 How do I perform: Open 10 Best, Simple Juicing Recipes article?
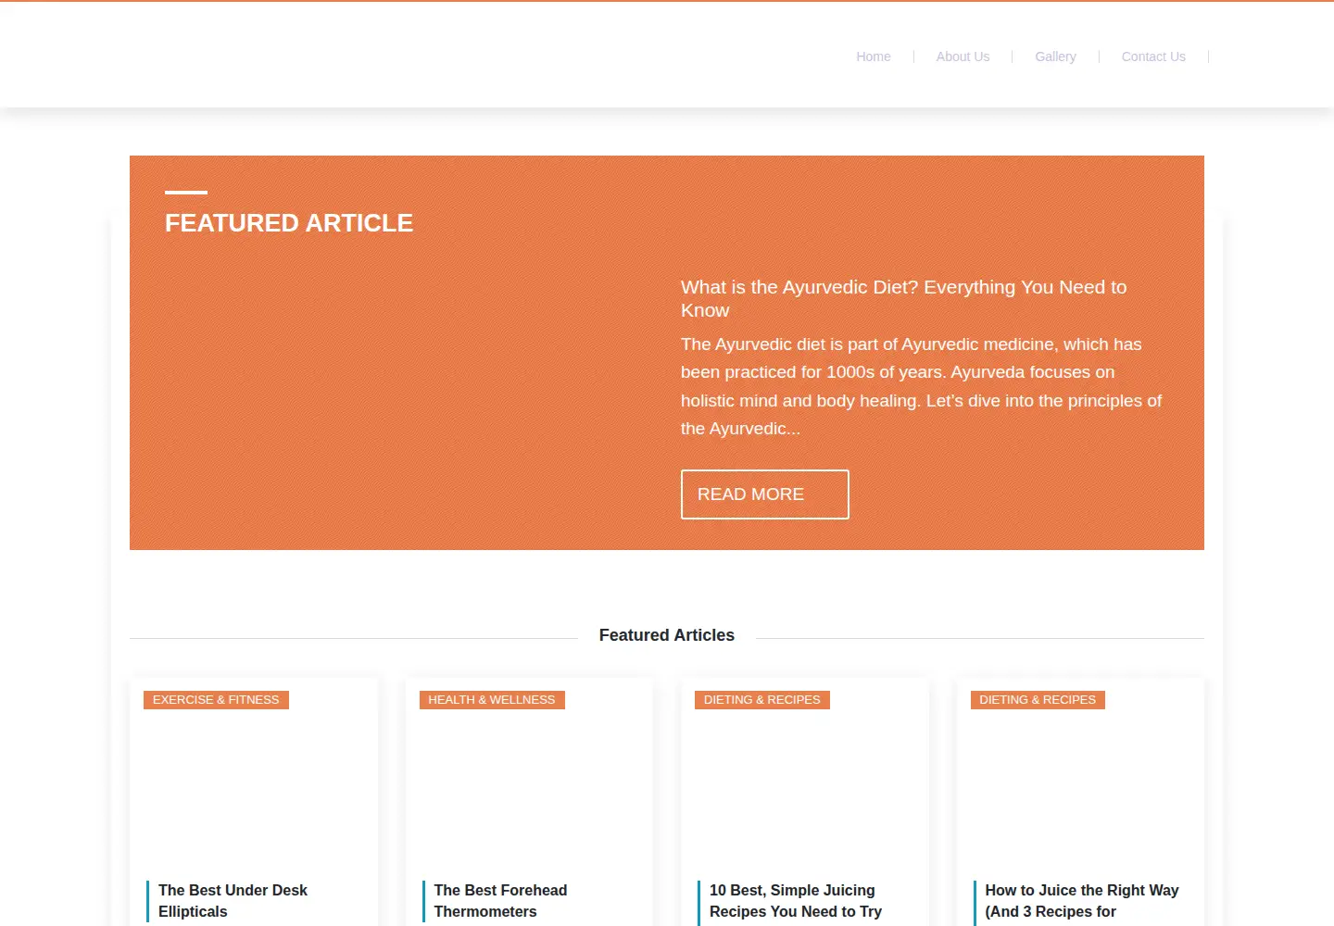click(x=796, y=901)
